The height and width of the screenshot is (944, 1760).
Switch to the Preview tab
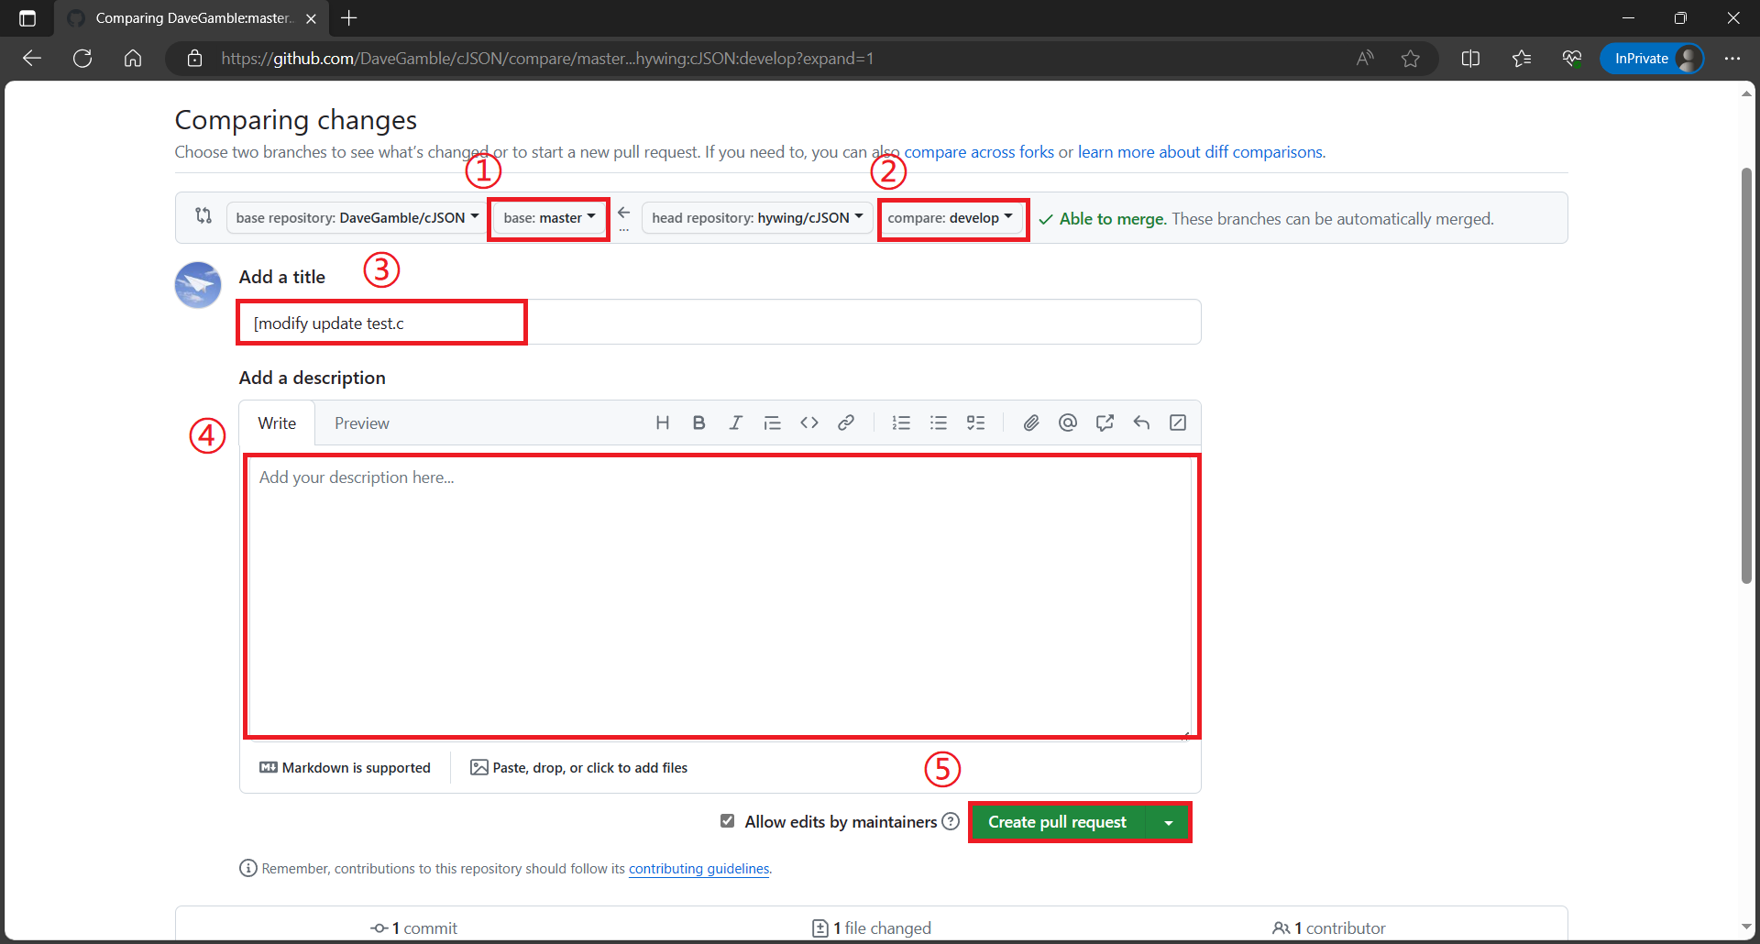[362, 423]
